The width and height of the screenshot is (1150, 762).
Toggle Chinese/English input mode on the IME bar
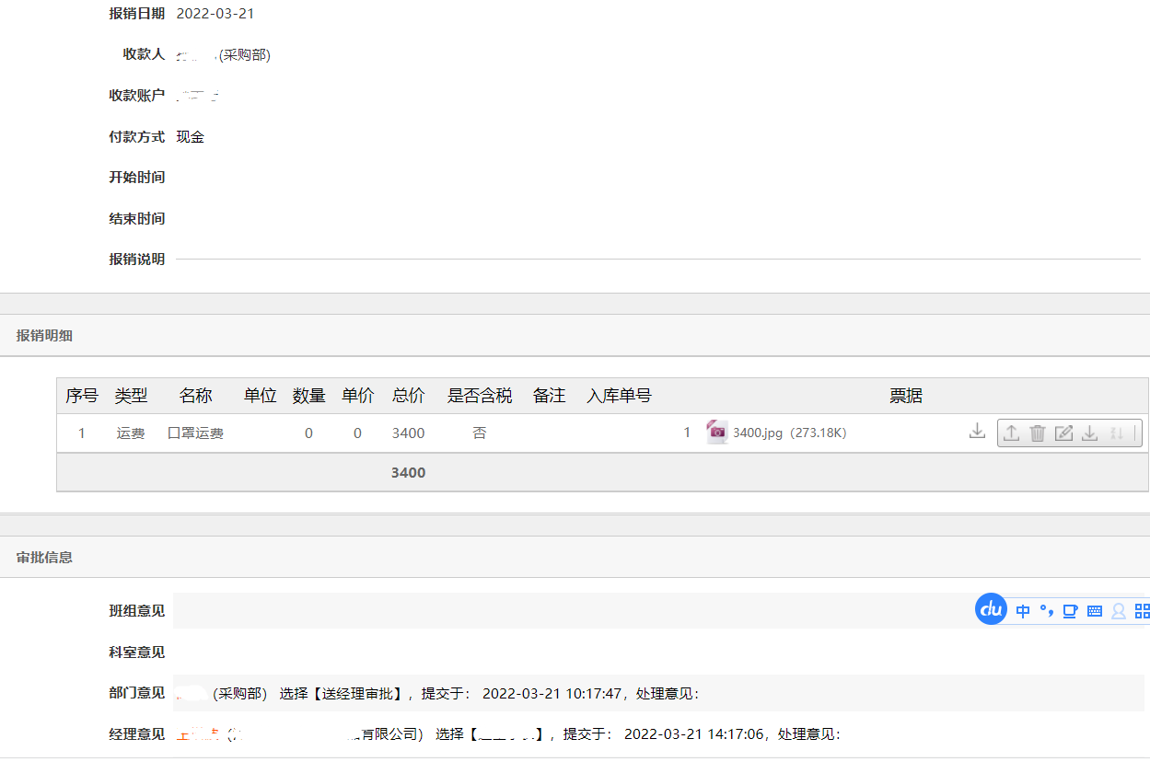pos(1023,610)
